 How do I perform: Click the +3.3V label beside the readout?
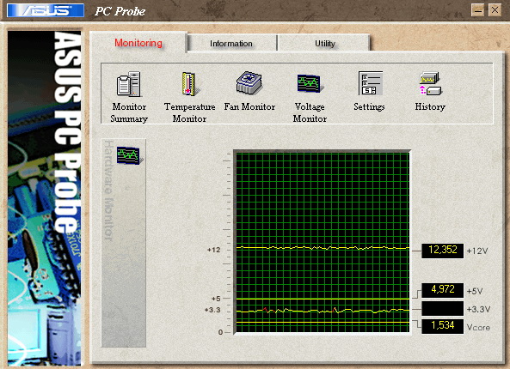pos(478,309)
